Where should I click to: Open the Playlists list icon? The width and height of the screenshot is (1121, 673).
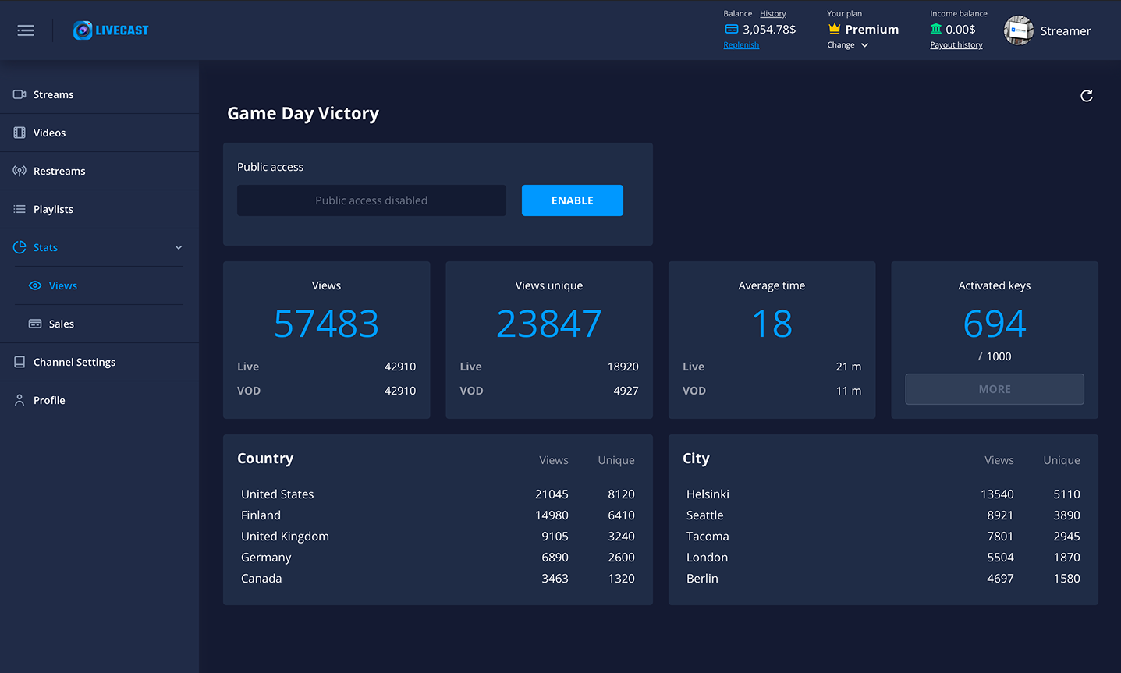tap(18, 209)
